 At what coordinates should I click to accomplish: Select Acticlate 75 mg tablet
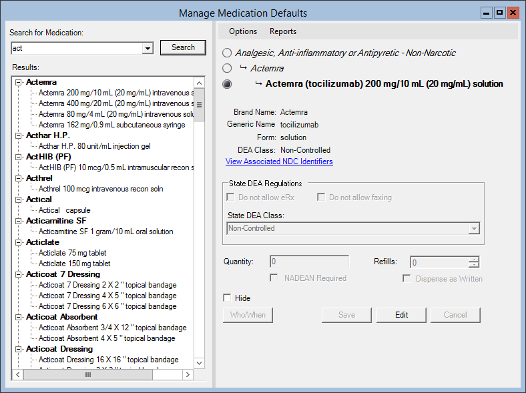73,253
